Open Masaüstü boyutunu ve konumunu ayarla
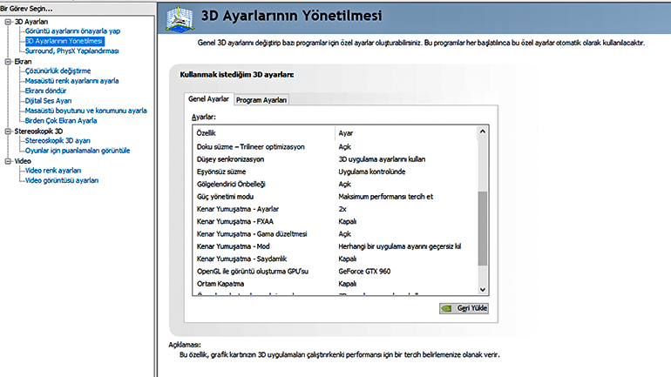The image size is (671, 377). pos(85,111)
